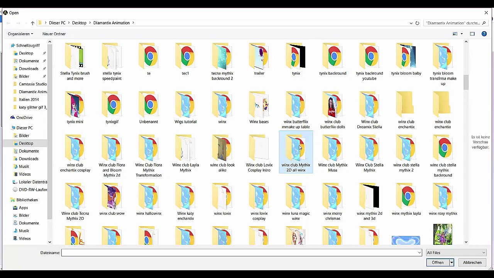
Task: Open 'Winx club Lovix Cosplay Intro' folder
Action: click(x=259, y=154)
